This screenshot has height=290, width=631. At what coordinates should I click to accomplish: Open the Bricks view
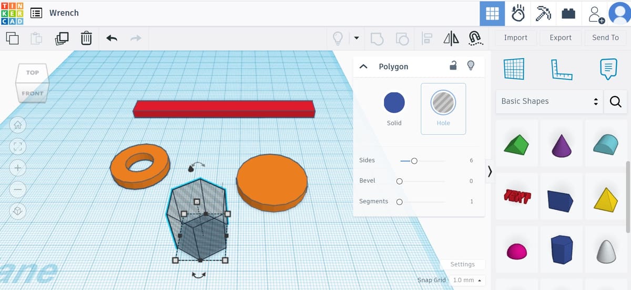click(568, 14)
